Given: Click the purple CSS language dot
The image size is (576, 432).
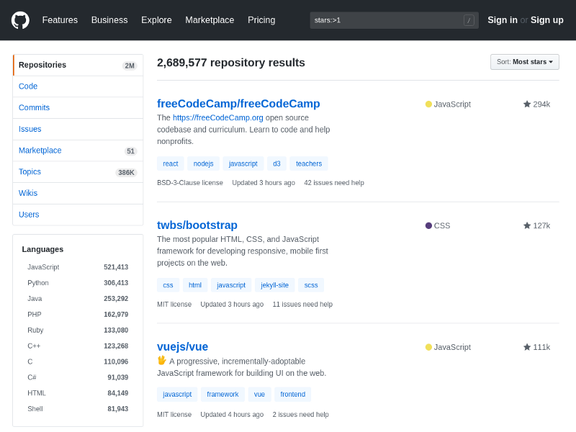Looking at the screenshot, I should [x=428, y=225].
